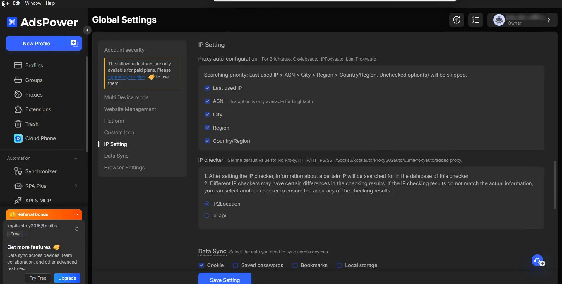Select the IP2Location radio button
Viewport: 562px width, 284px height.
(207, 204)
